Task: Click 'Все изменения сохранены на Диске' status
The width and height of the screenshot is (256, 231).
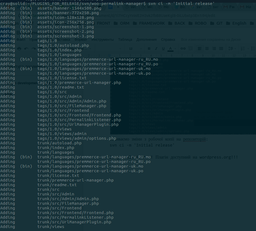Action: 211,40
